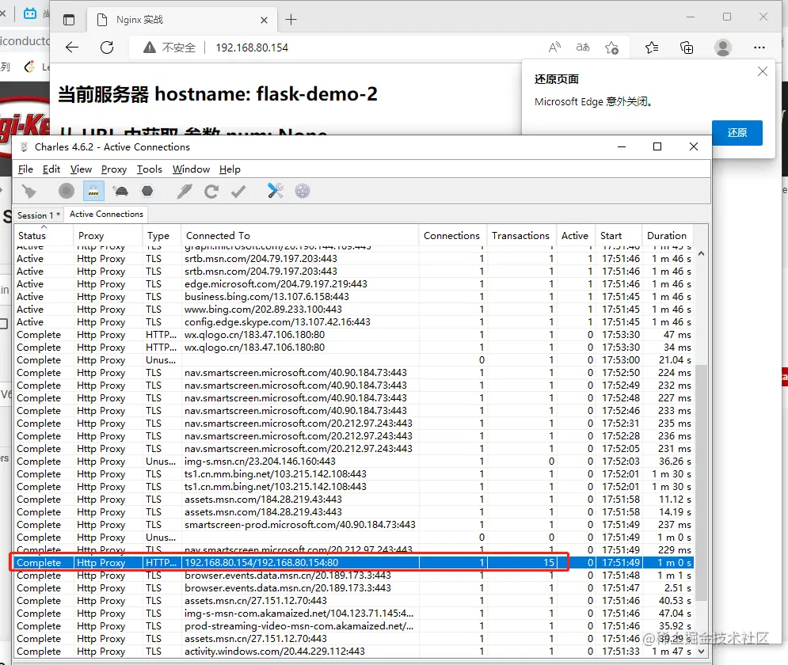Image resolution: width=788 pixels, height=665 pixels.
Task: Open a new Edge tab
Action: click(x=291, y=20)
